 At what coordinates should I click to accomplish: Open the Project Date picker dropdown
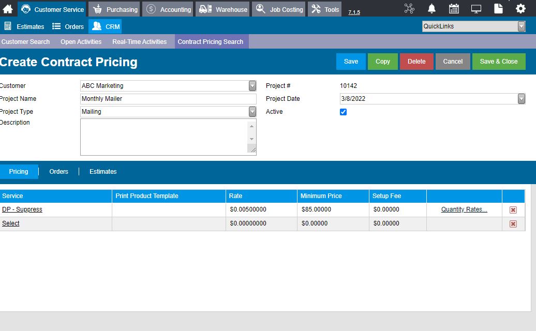[x=522, y=99]
